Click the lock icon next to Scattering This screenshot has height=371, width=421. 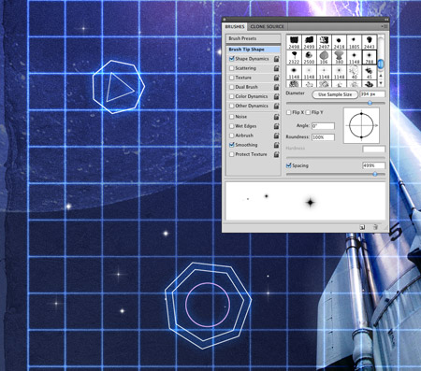[276, 68]
